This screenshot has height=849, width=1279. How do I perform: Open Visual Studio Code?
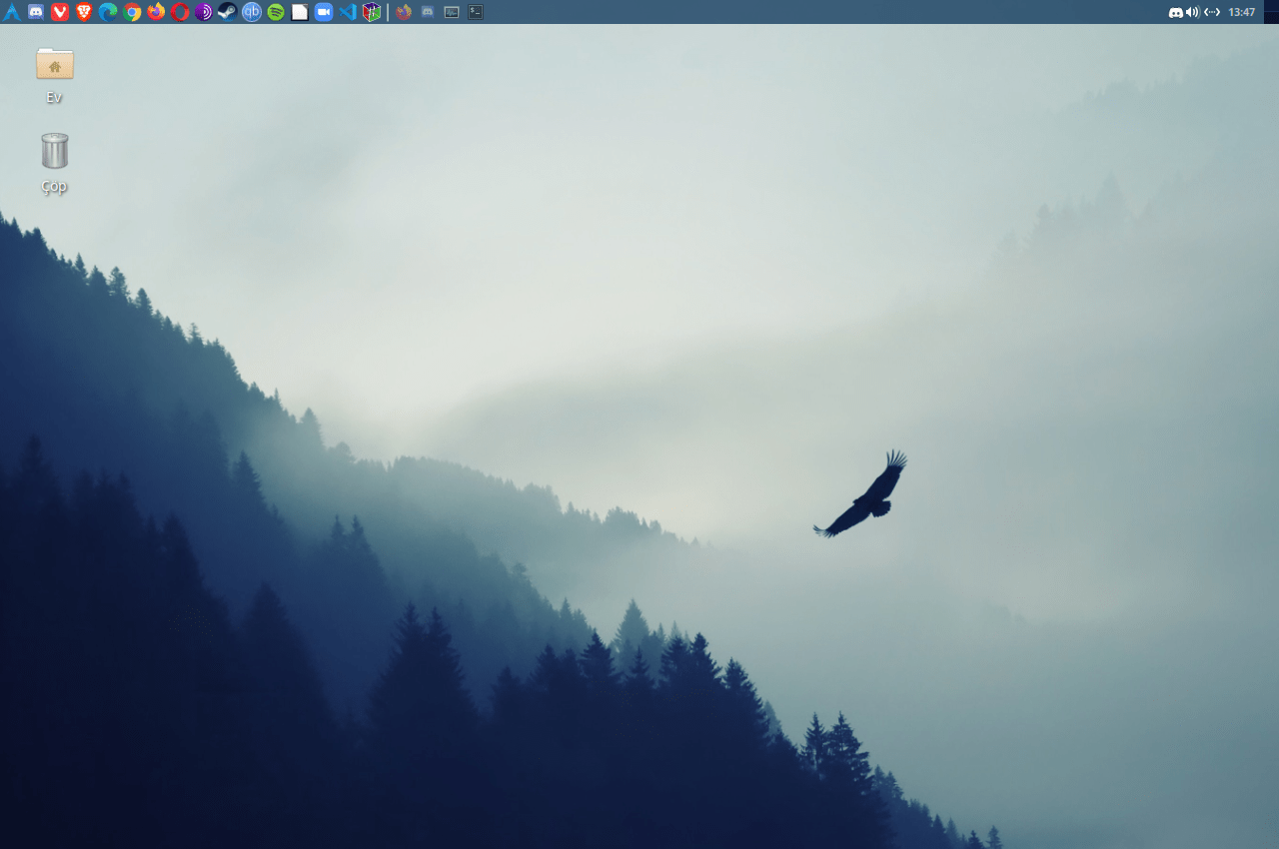click(348, 12)
